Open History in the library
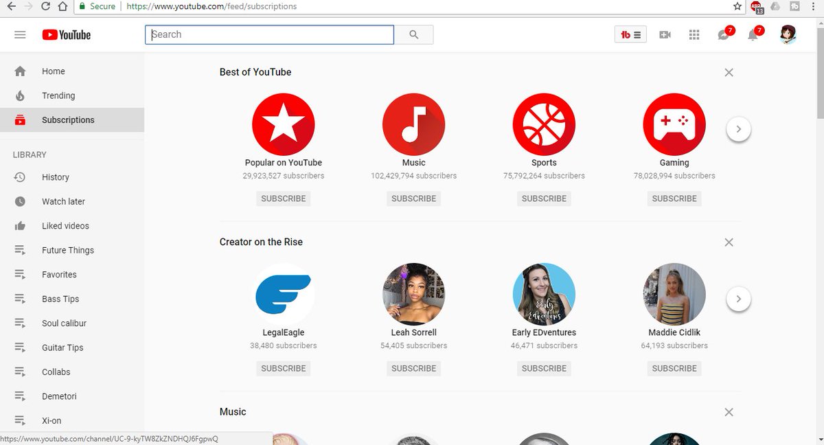This screenshot has width=824, height=445. tap(72, 177)
